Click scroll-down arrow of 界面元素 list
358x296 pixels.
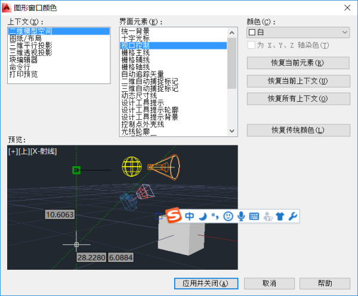(232, 131)
